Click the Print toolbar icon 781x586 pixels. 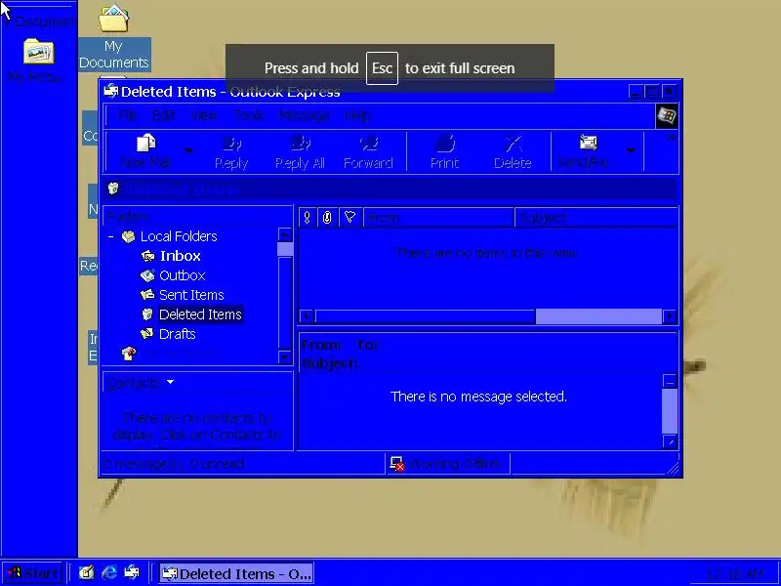pos(445,144)
